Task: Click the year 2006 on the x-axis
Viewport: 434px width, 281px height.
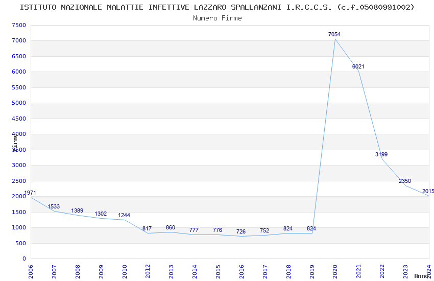Action: pyautogui.click(x=31, y=272)
